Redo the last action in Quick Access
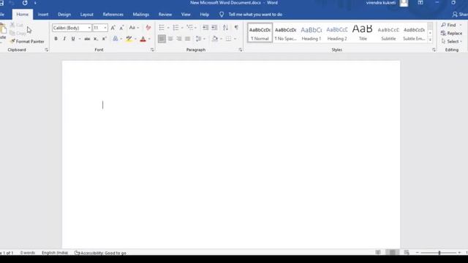468x263 pixels. click(x=25, y=3)
